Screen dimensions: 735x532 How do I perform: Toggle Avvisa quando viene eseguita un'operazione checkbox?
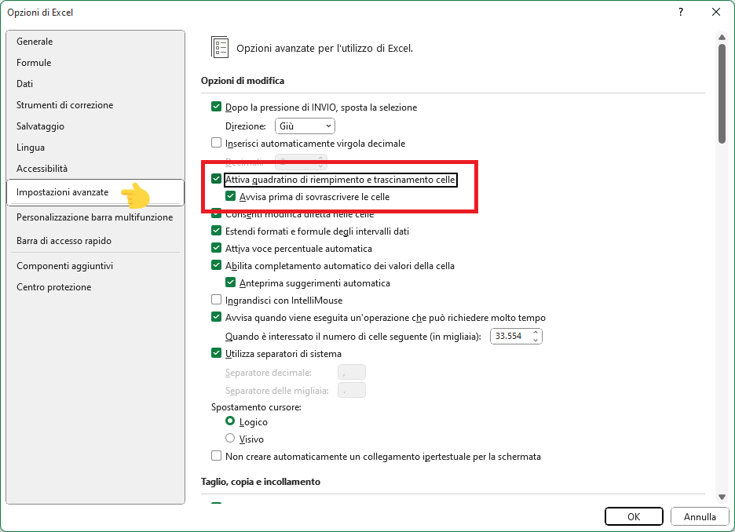coord(216,317)
